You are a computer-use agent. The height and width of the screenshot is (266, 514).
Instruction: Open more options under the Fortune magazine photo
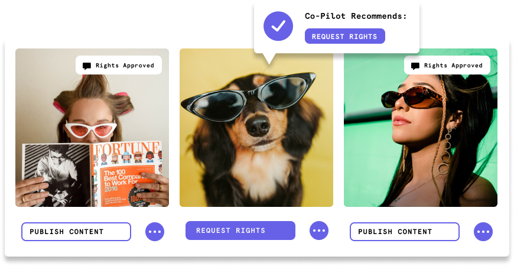click(x=155, y=232)
